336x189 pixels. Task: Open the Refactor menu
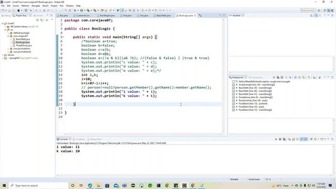[x=25, y=6]
